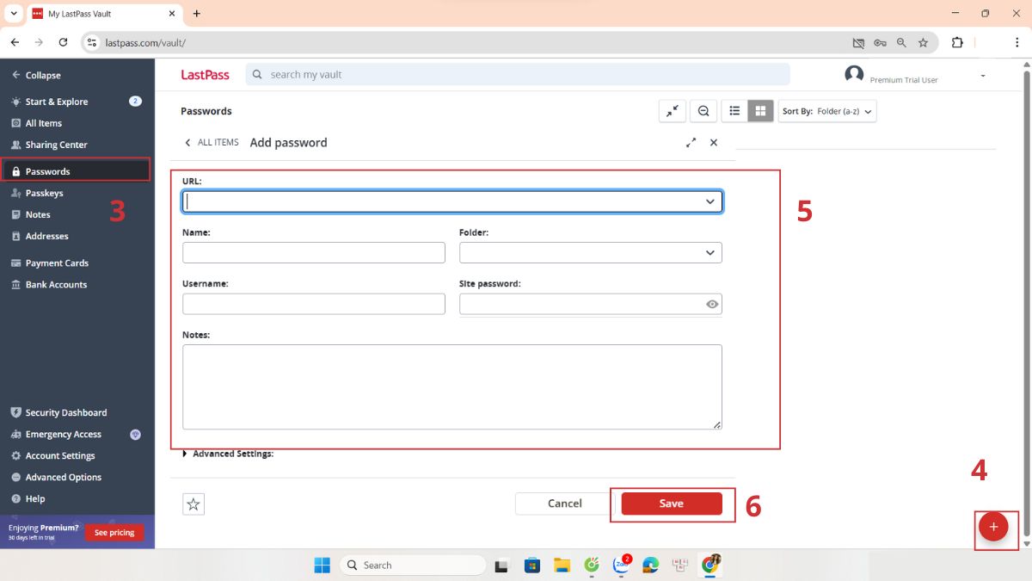Open the Folder dropdown arrow
The image size is (1032, 581).
710,252
